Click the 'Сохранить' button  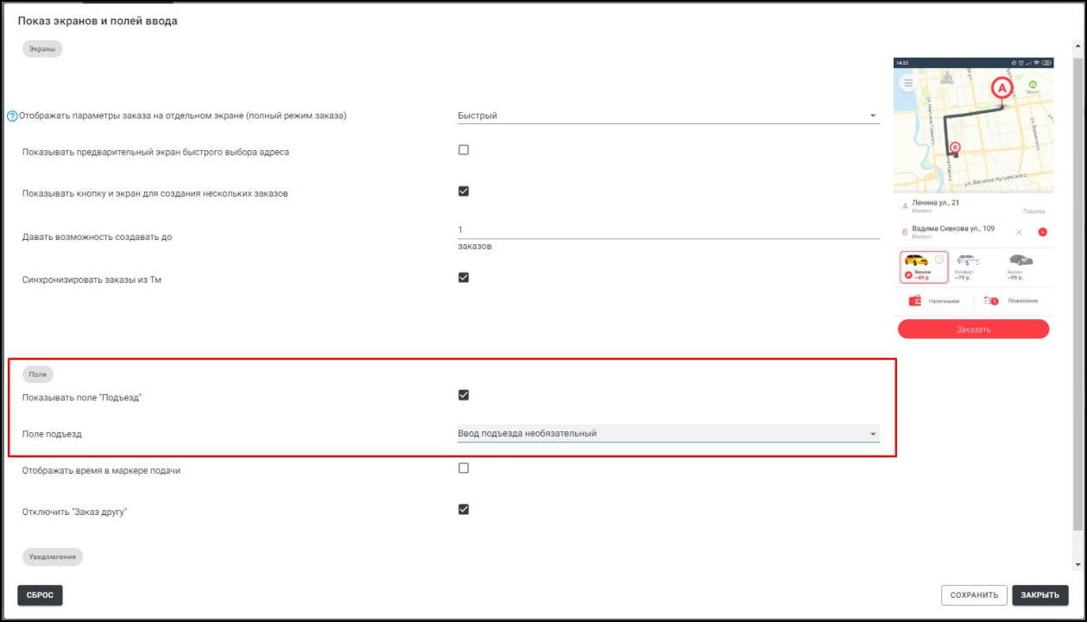tap(974, 595)
